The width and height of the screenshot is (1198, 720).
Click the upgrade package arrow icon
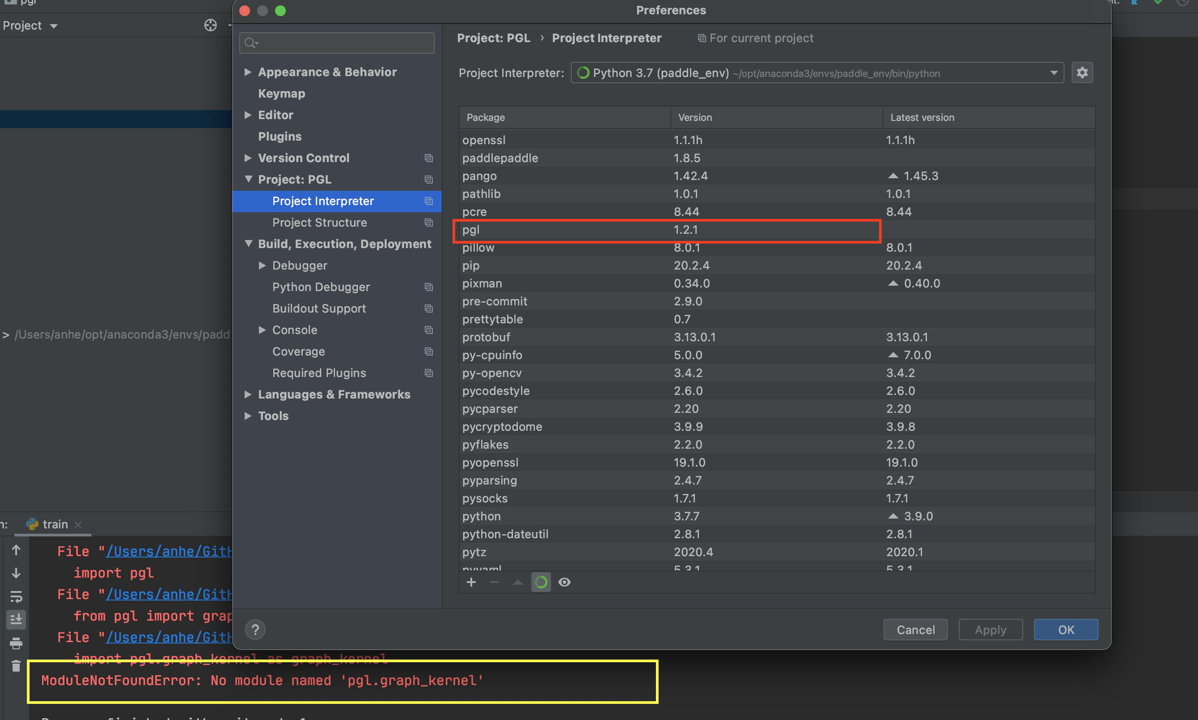517,582
